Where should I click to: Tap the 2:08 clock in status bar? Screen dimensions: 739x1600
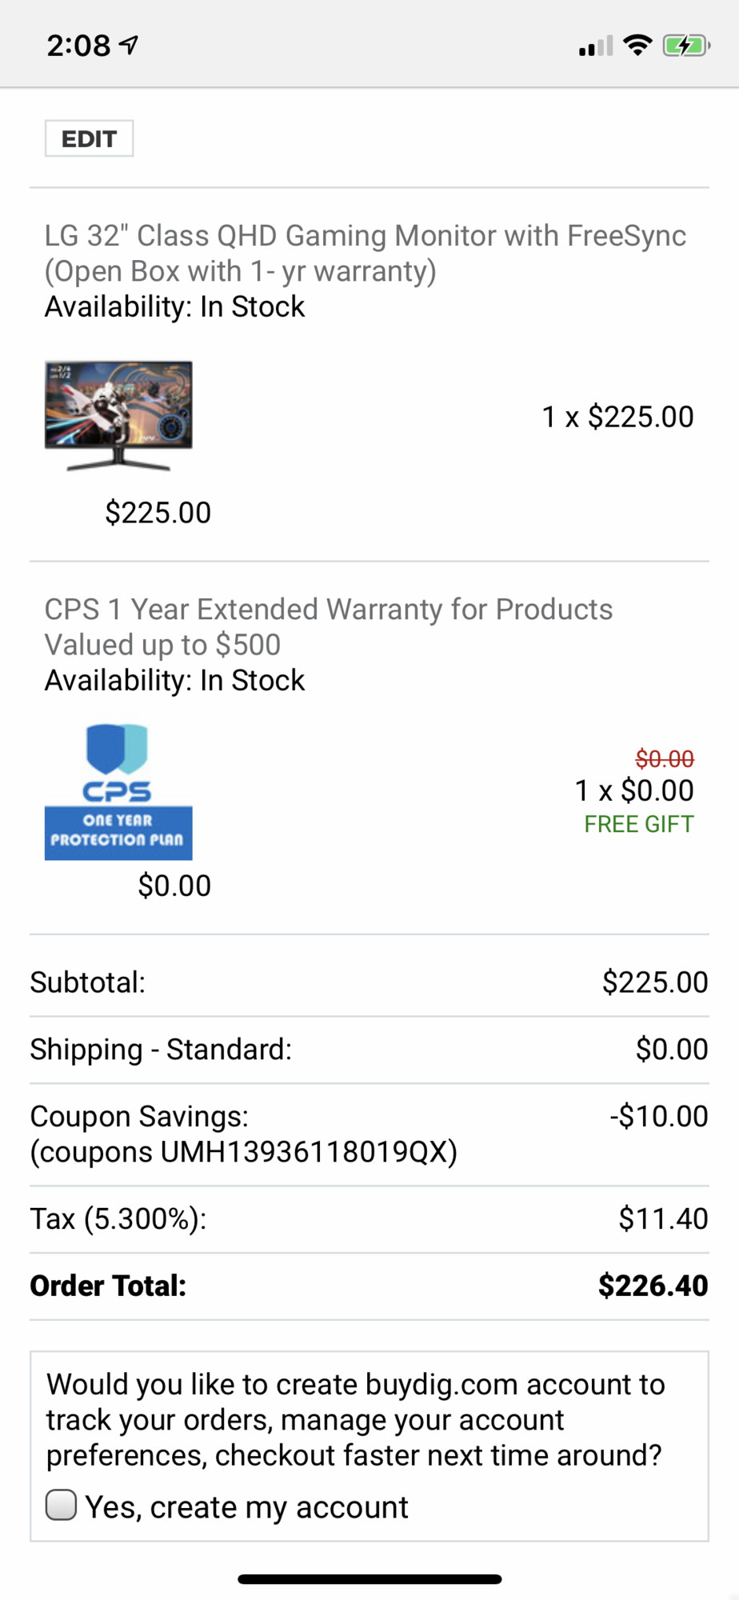(78, 46)
